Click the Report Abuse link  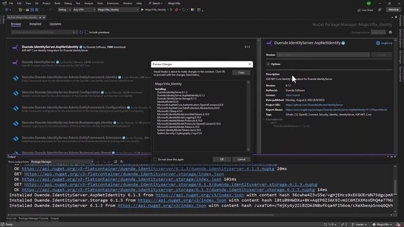point(336,110)
